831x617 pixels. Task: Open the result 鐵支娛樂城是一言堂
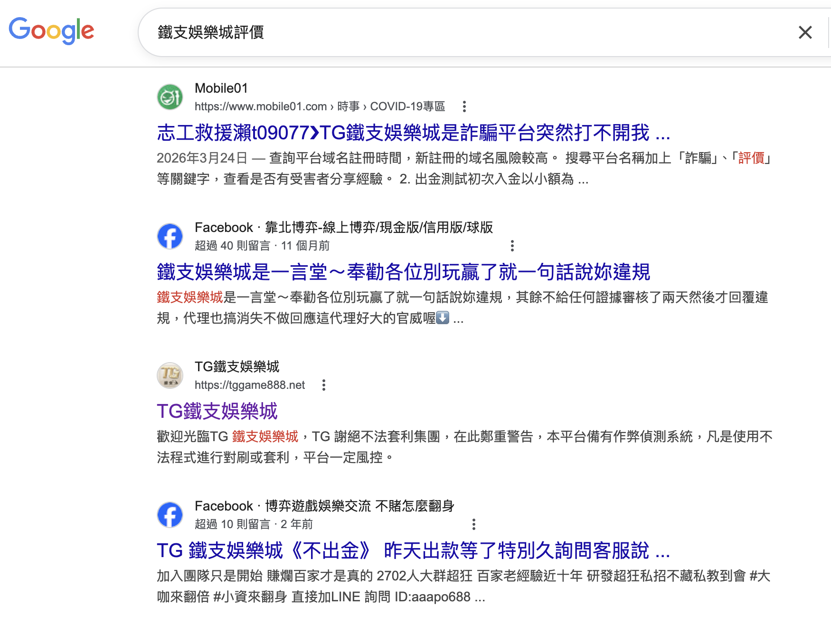pyautogui.click(x=404, y=272)
